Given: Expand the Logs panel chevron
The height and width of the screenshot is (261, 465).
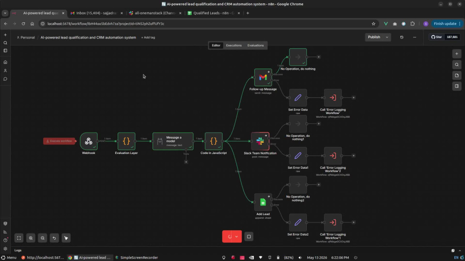Looking at the screenshot, I should pos(460,250).
